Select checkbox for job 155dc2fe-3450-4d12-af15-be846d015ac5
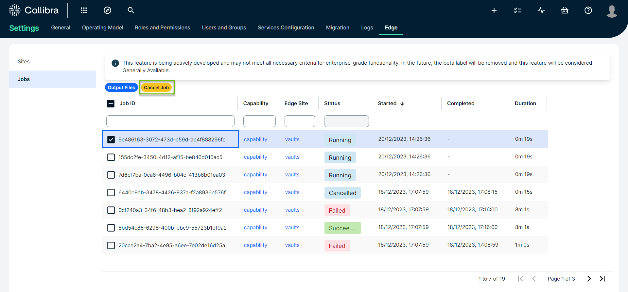628x292 pixels. (x=111, y=157)
